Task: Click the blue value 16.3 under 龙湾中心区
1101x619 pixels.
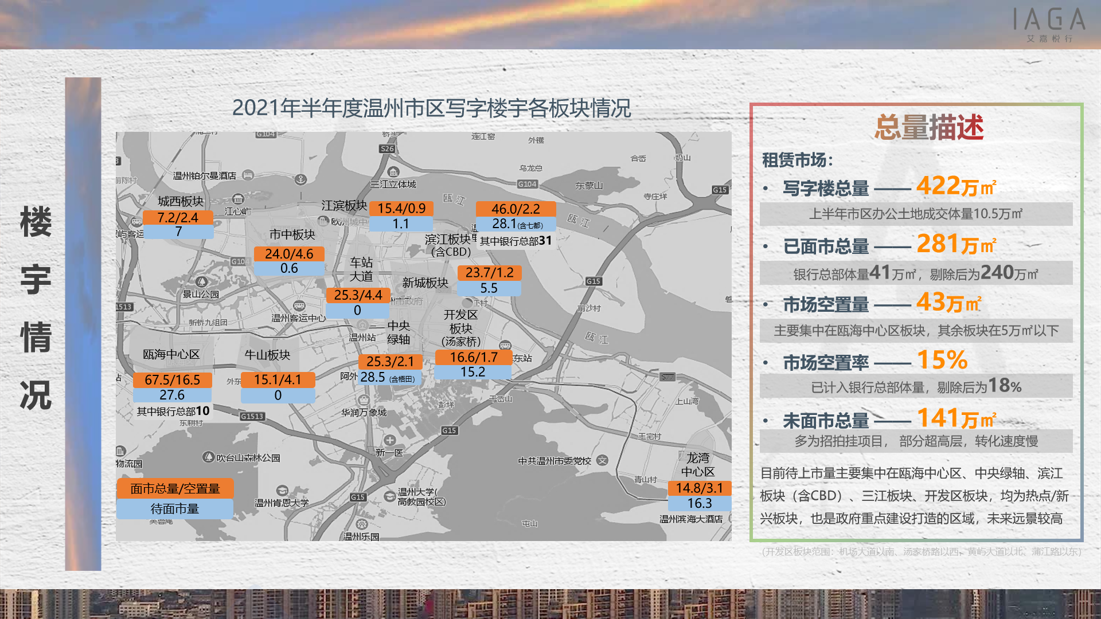Action: pos(700,503)
